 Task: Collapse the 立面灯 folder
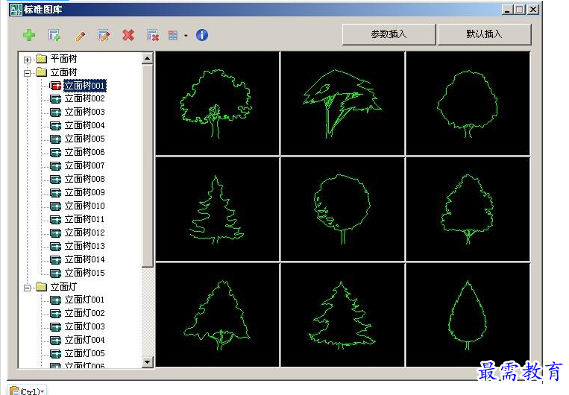tap(27, 288)
